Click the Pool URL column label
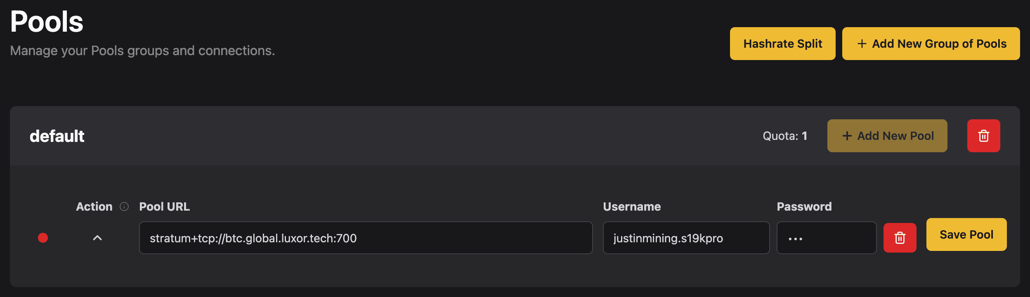The width and height of the screenshot is (1030, 297). (164, 207)
